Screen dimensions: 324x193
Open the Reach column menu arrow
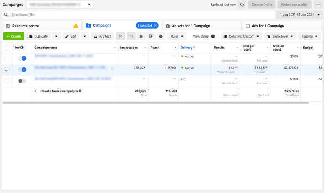tap(175, 48)
